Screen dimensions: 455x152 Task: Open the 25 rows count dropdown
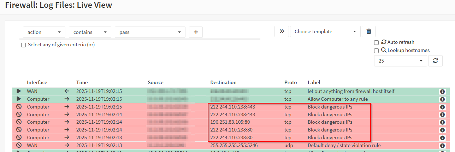(400, 61)
